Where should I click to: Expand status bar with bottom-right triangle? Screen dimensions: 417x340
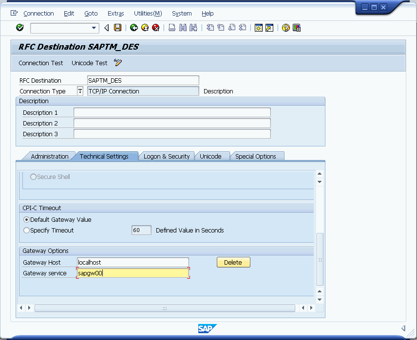pyautogui.click(x=403, y=328)
